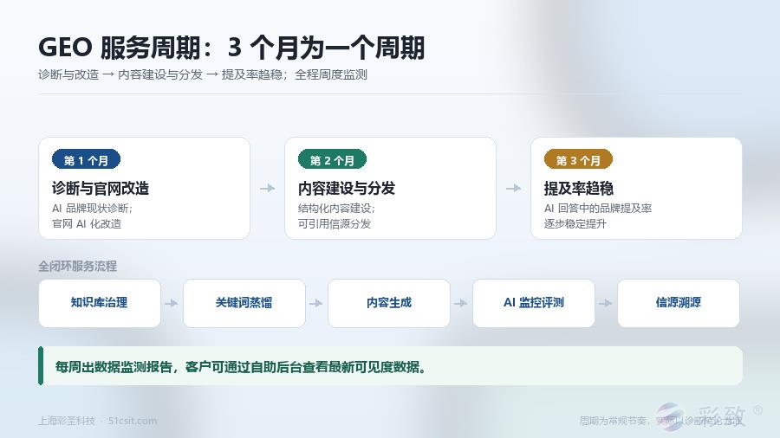Click arrow after 知识库治理 box
This screenshot has width=780, height=438.
coord(171,303)
